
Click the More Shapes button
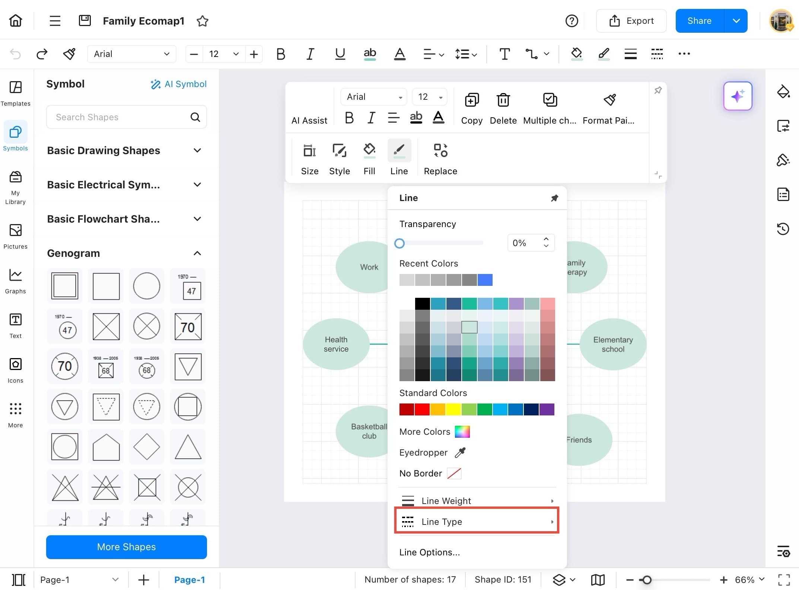pos(126,547)
